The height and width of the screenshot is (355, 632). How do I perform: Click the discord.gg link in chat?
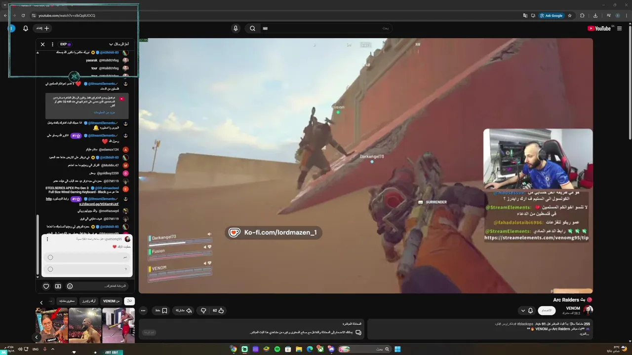(x=99, y=204)
